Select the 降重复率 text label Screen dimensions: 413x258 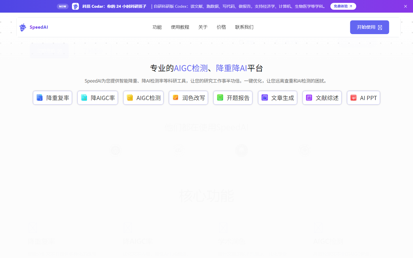58,98
